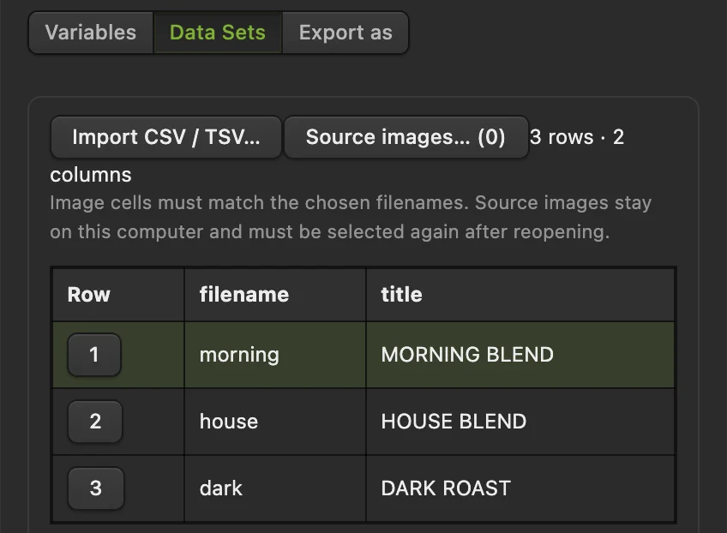Click the 'filename' column header
Screen dimensions: 727x533
(x=275, y=295)
